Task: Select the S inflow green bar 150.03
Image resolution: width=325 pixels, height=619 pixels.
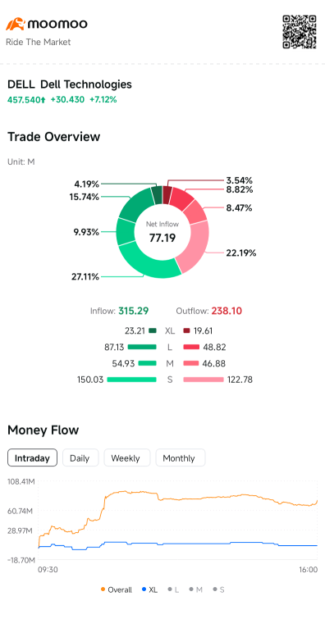Action: point(131,380)
